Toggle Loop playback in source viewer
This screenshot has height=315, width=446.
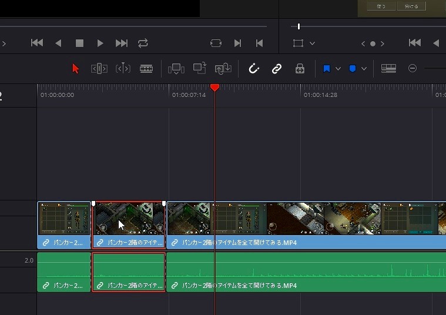[143, 43]
